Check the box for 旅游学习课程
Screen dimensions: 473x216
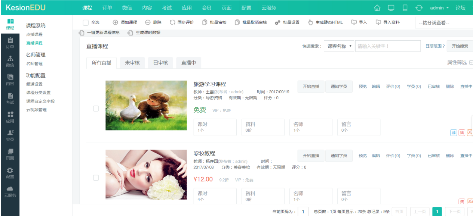pos(96,109)
